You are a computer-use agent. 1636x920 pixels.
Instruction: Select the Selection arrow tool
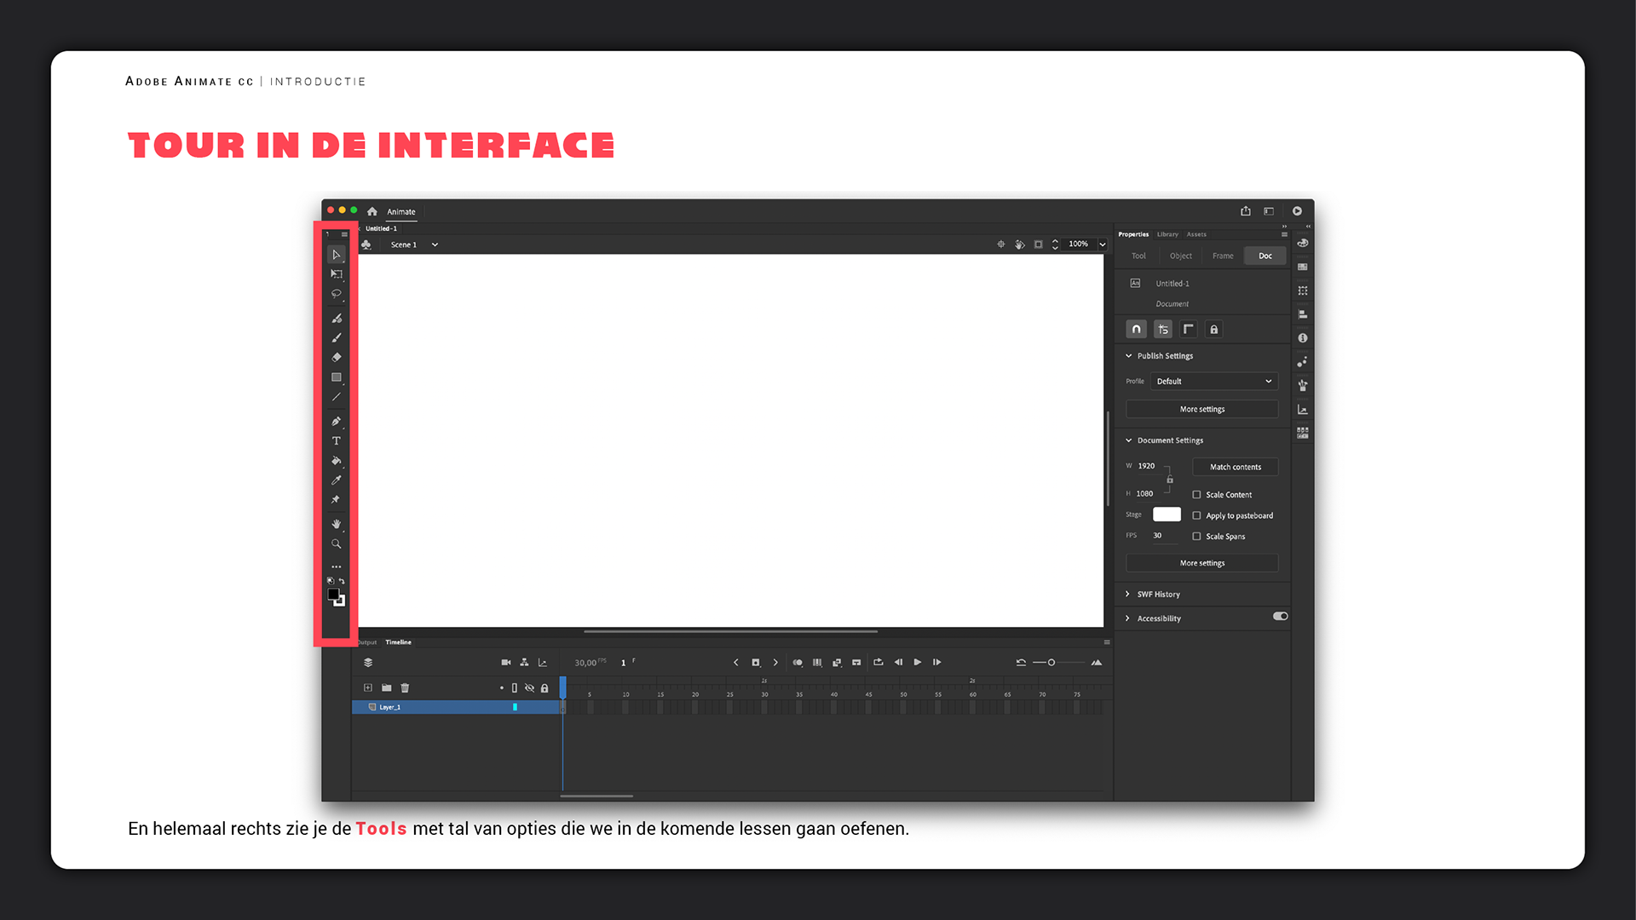coord(336,255)
